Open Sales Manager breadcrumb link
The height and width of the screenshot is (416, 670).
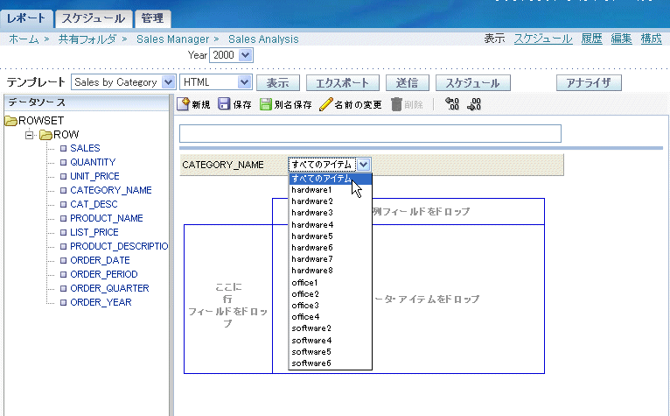pos(172,39)
